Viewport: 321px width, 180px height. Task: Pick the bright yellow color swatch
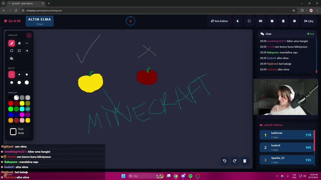point(22,103)
